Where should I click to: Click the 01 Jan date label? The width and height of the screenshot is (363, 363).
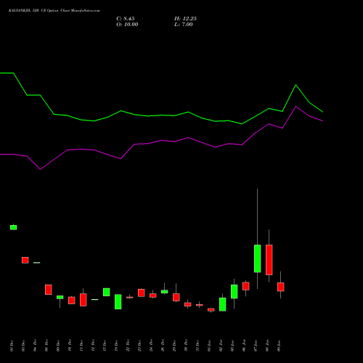click(x=209, y=346)
